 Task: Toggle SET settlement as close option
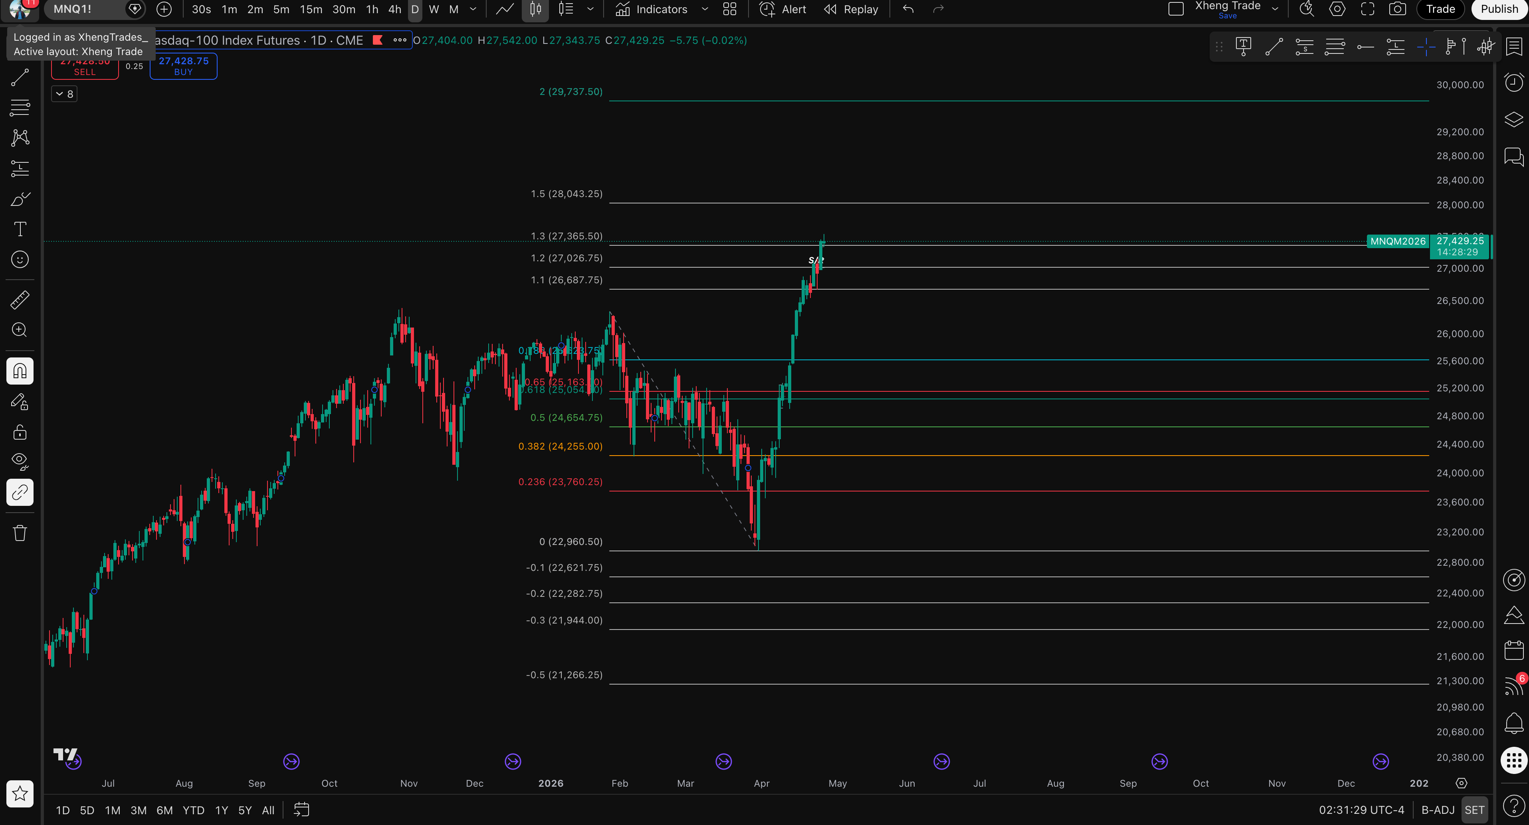(x=1474, y=809)
